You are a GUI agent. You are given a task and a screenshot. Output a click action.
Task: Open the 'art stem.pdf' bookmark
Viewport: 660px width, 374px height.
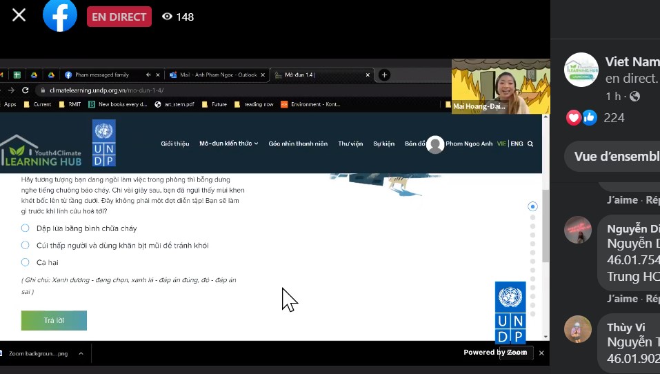(174, 104)
